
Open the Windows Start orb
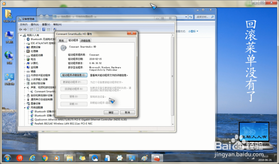[7, 158]
